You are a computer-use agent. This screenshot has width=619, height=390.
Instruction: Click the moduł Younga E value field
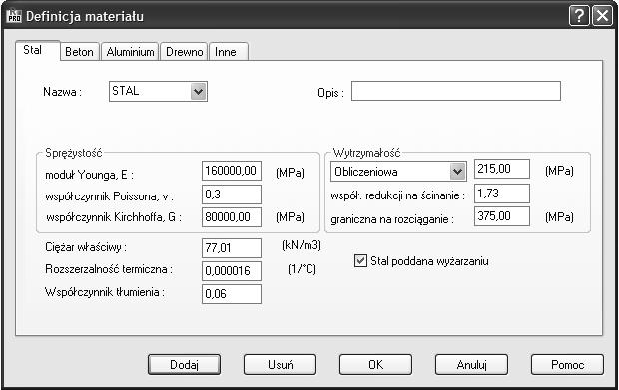click(x=232, y=171)
